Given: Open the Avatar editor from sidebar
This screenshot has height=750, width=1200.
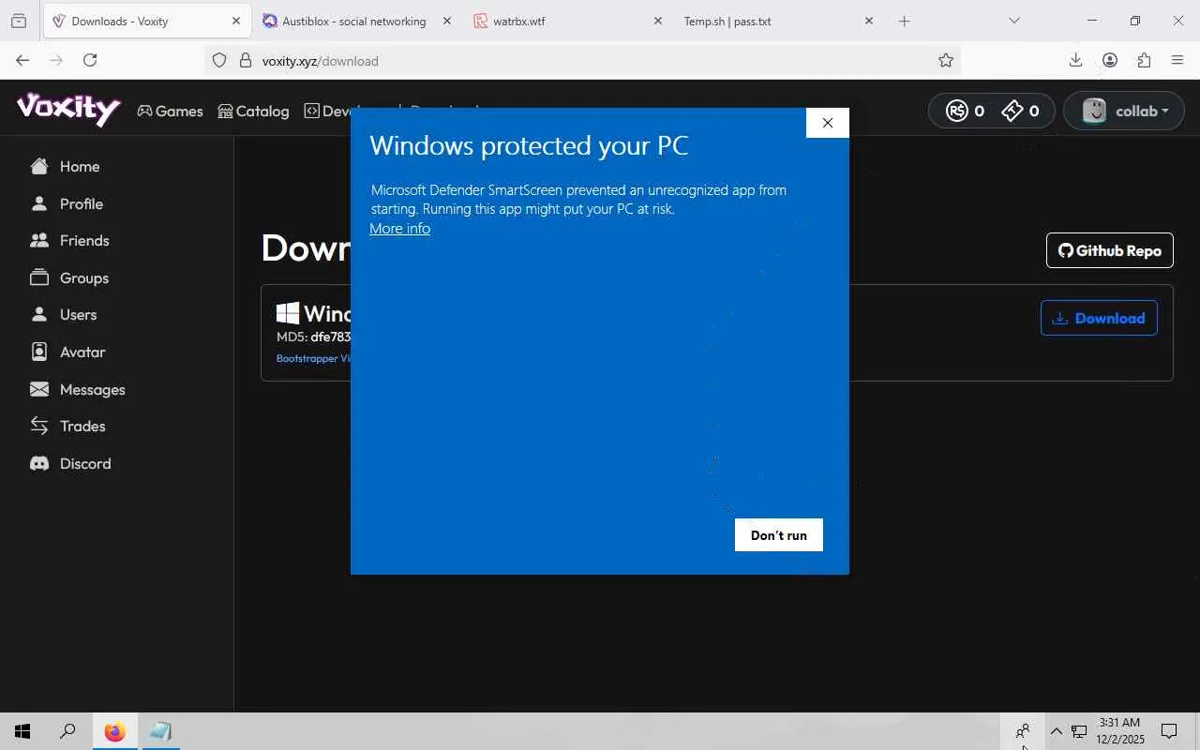Looking at the screenshot, I should [x=67, y=352].
